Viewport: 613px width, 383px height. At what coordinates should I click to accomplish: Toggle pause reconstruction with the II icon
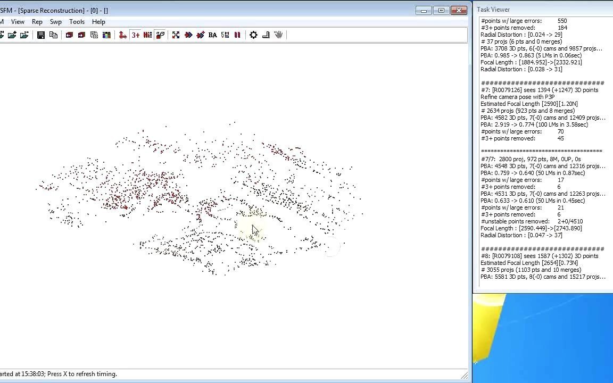[237, 35]
